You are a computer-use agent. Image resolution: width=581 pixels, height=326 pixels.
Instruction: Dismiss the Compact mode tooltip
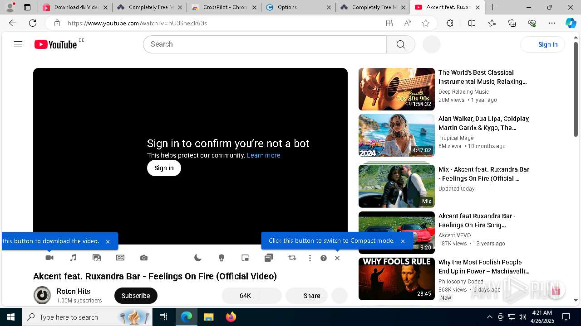tap(403, 241)
